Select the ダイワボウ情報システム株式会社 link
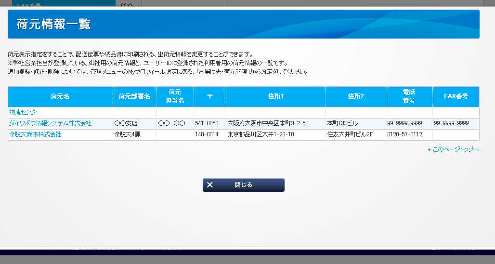This screenshot has height=264, width=495. coord(50,123)
